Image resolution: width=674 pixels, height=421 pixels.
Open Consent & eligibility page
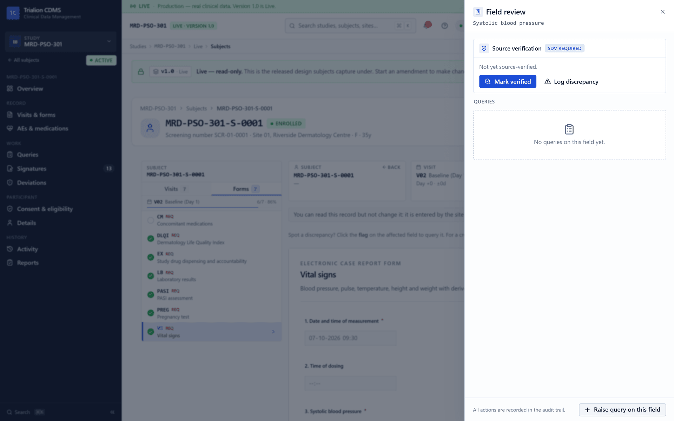[x=60, y=209]
